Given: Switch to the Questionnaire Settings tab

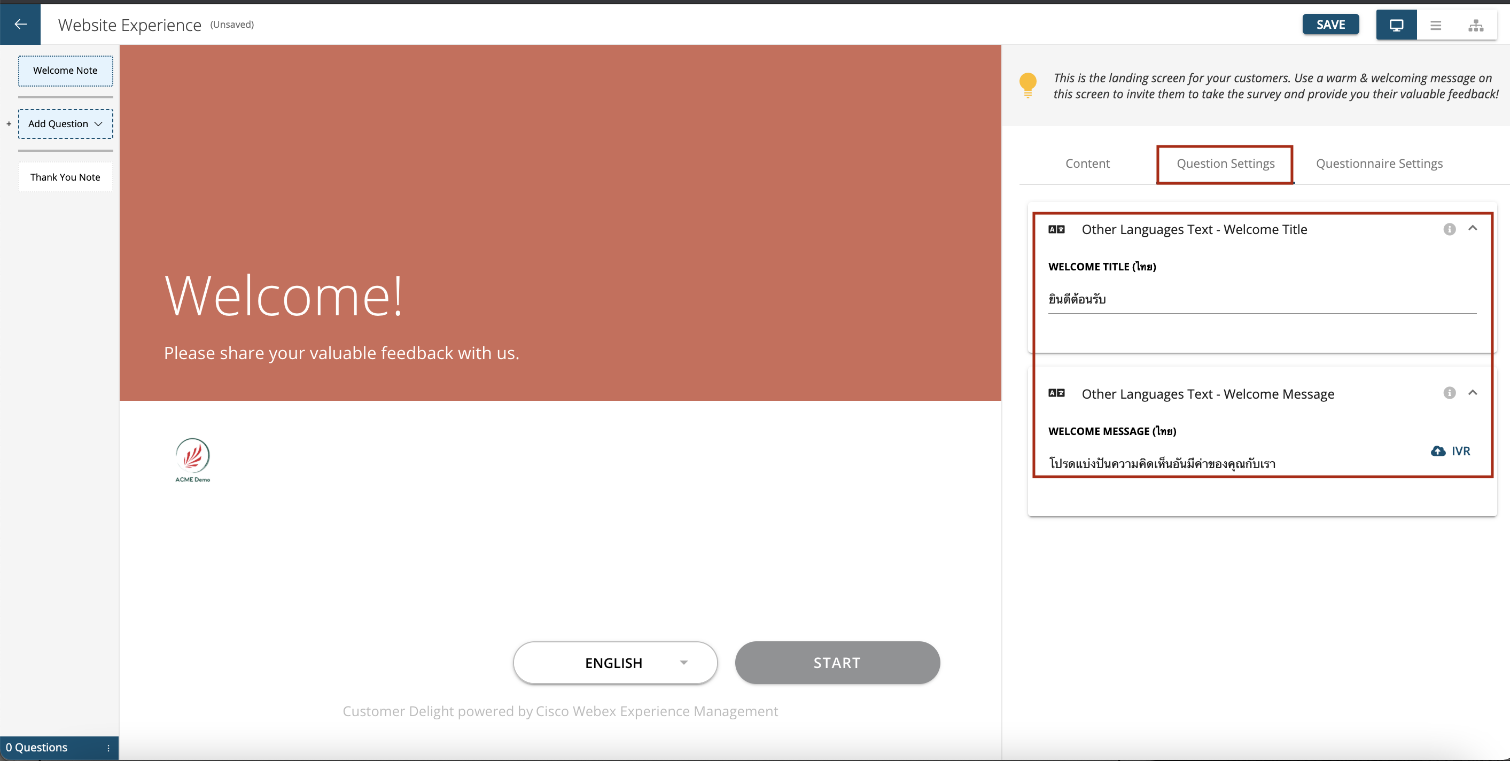Looking at the screenshot, I should click(x=1379, y=163).
